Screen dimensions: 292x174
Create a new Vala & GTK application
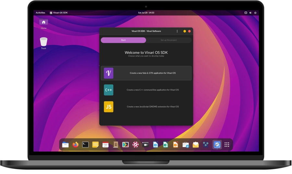[x=146, y=73]
